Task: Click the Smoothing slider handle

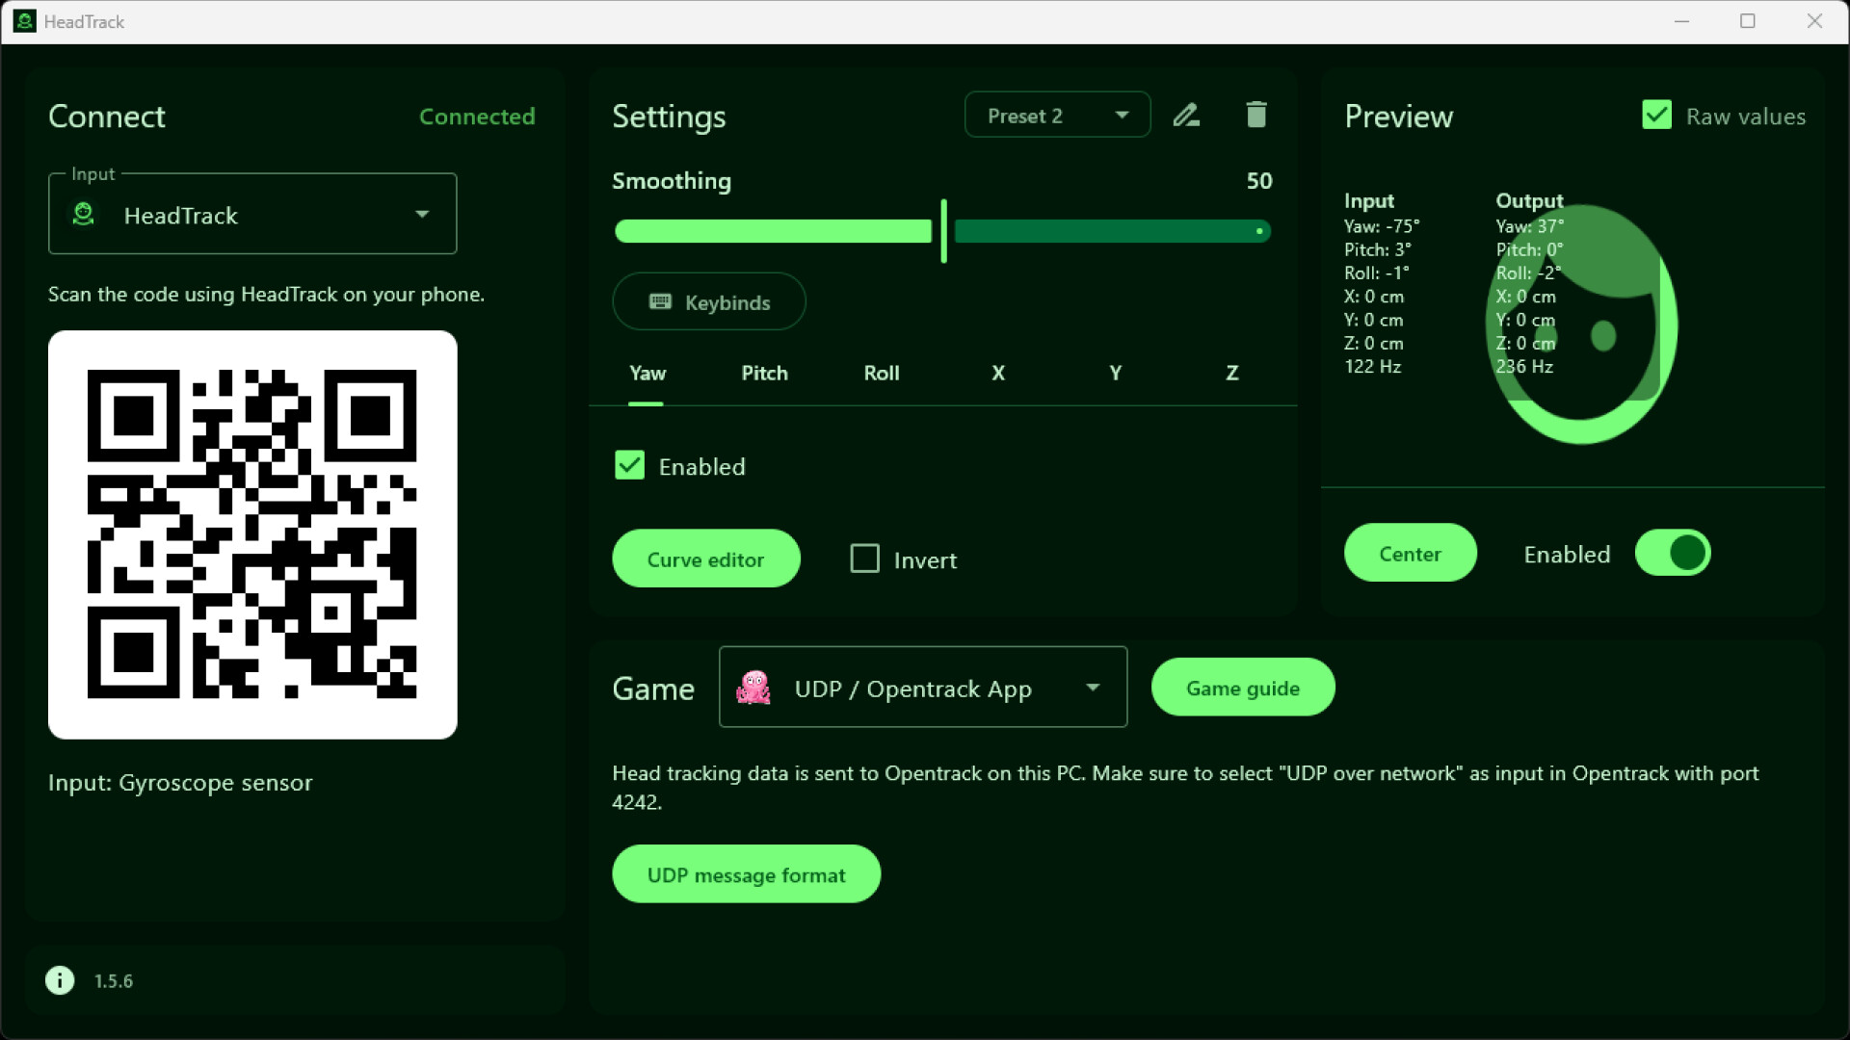Action: pyautogui.click(x=943, y=231)
